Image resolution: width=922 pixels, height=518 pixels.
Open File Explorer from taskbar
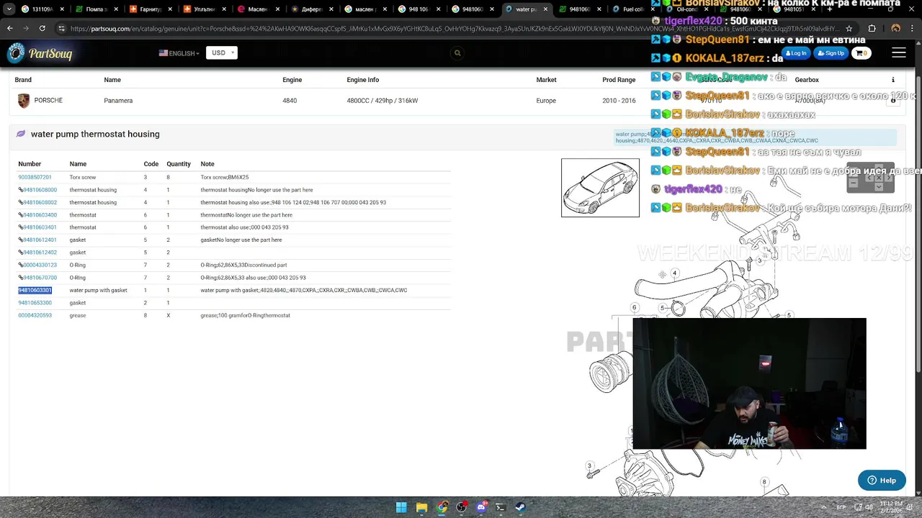(x=421, y=507)
